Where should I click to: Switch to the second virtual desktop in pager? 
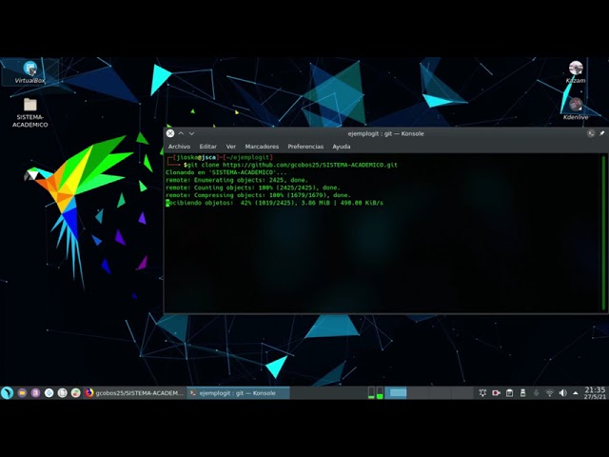[x=419, y=393]
